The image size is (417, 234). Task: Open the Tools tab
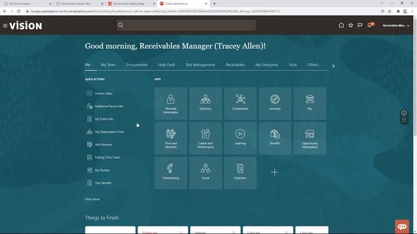coord(293,65)
